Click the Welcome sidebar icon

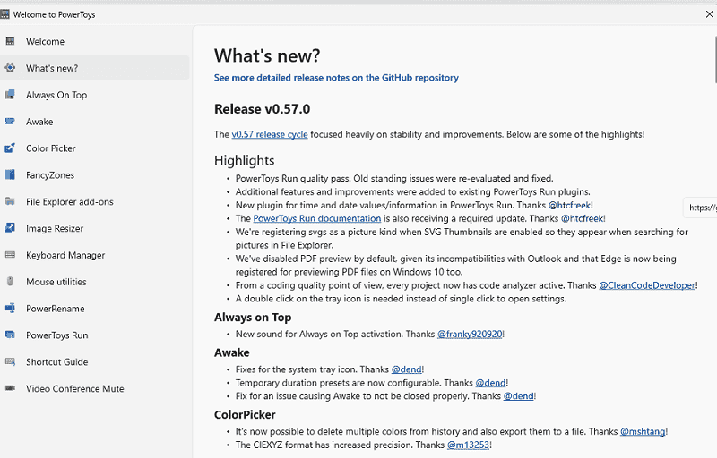[10, 41]
